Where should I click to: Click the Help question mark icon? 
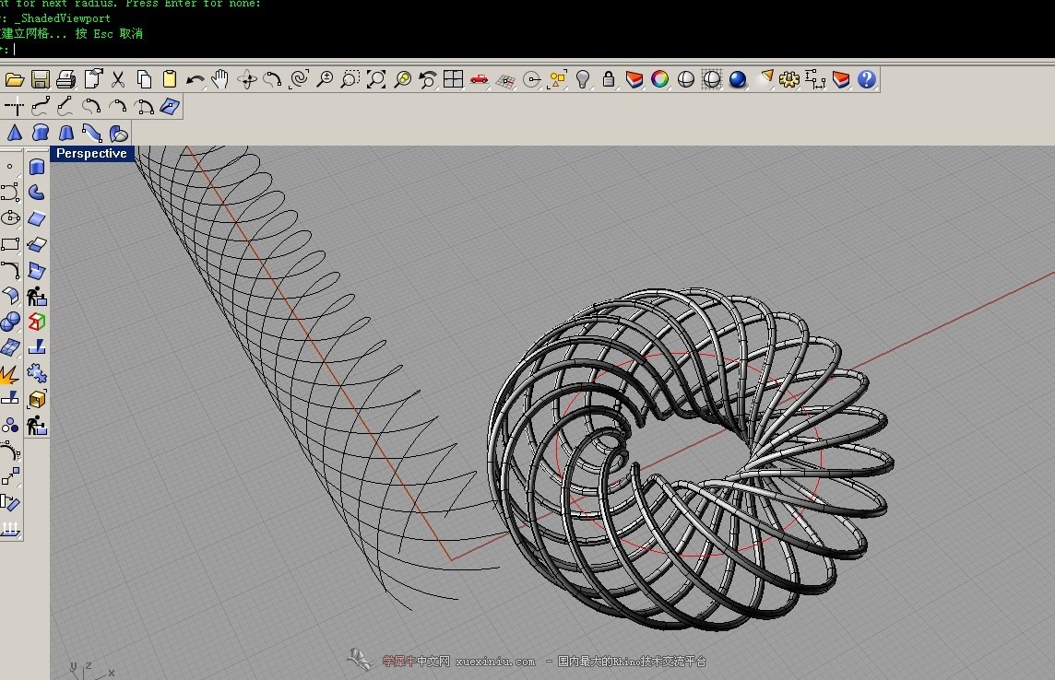(867, 79)
